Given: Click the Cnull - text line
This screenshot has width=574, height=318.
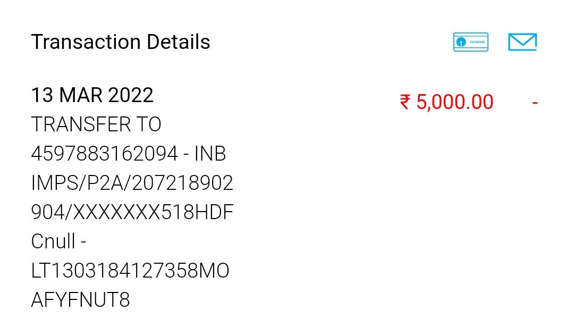Looking at the screenshot, I should [x=58, y=242].
